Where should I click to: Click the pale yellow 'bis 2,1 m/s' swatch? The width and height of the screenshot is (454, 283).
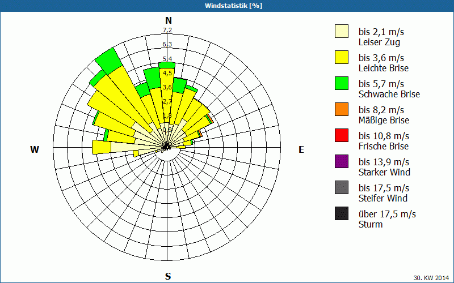(x=342, y=31)
